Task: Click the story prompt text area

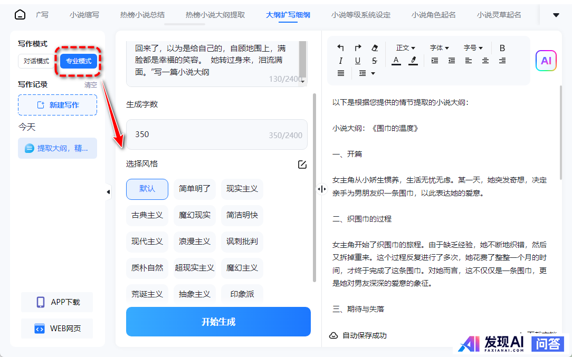Action: point(217,63)
